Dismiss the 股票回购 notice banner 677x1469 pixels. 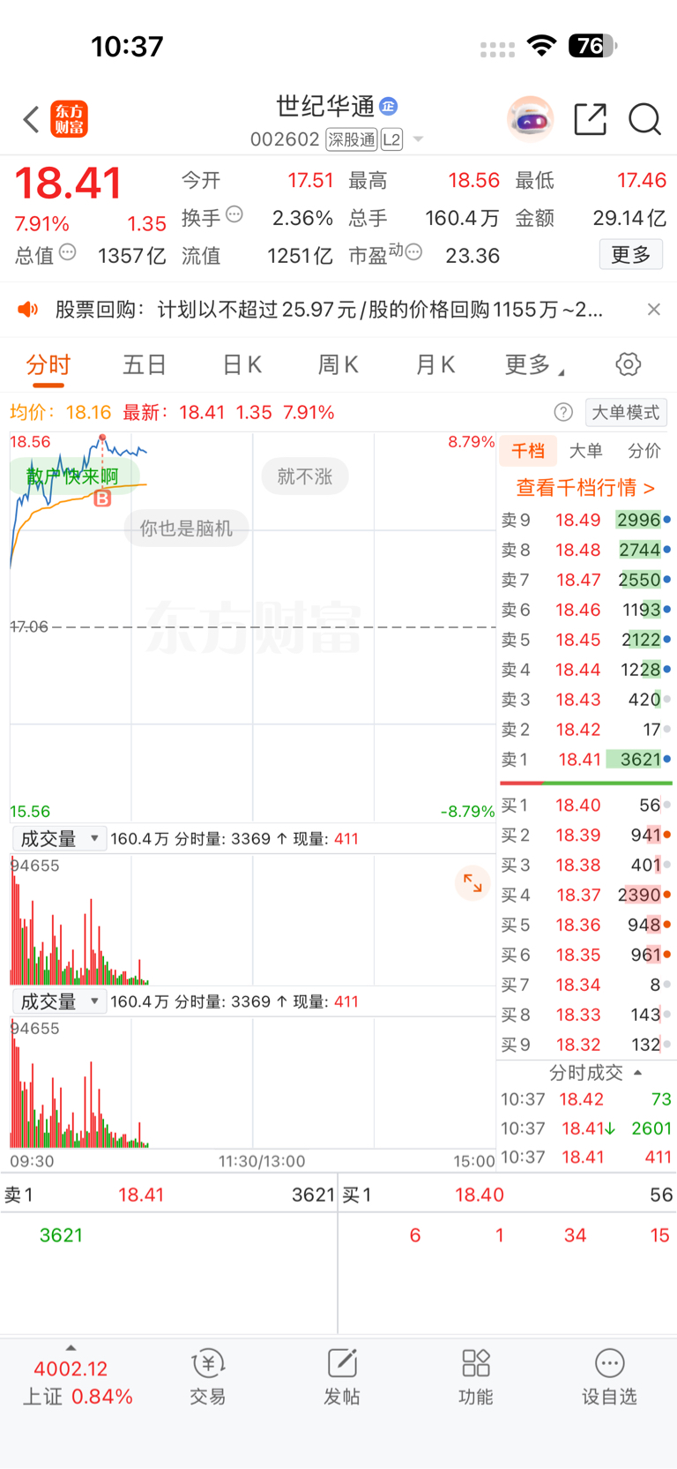click(653, 309)
